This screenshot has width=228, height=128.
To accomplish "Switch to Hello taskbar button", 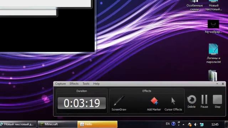I will (97, 124).
